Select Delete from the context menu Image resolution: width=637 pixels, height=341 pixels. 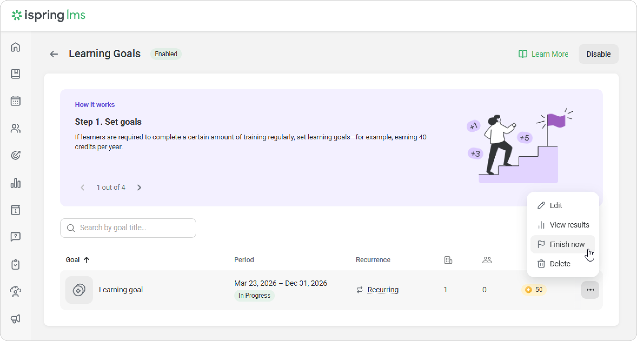pos(560,264)
